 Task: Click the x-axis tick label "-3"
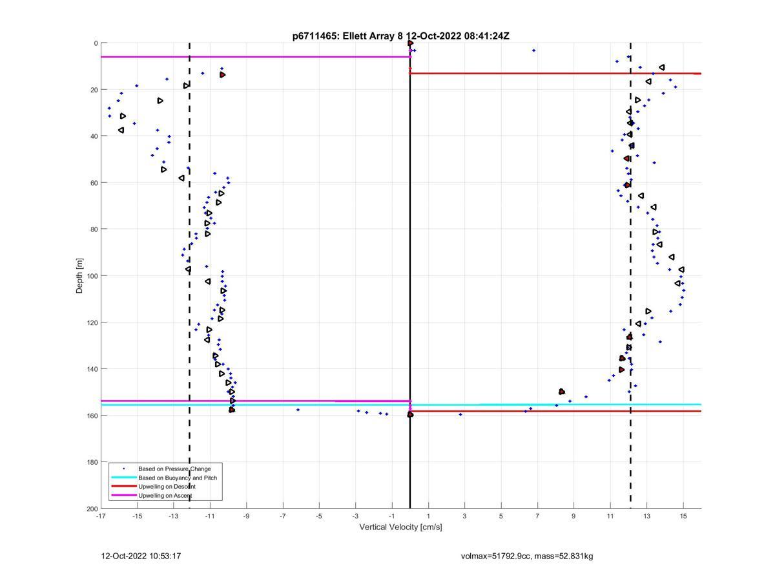(355, 516)
